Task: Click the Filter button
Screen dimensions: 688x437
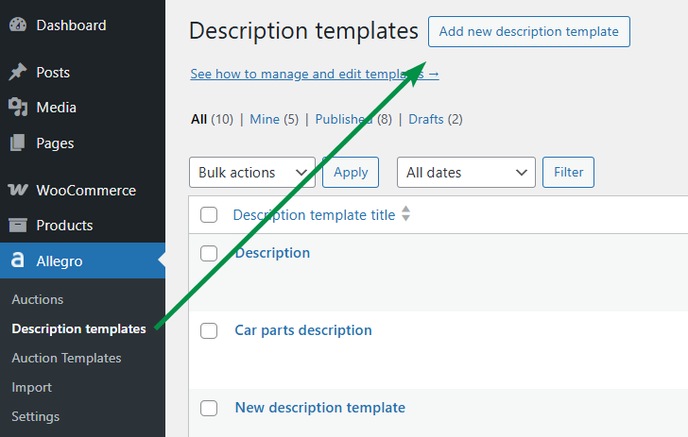Action: [568, 173]
